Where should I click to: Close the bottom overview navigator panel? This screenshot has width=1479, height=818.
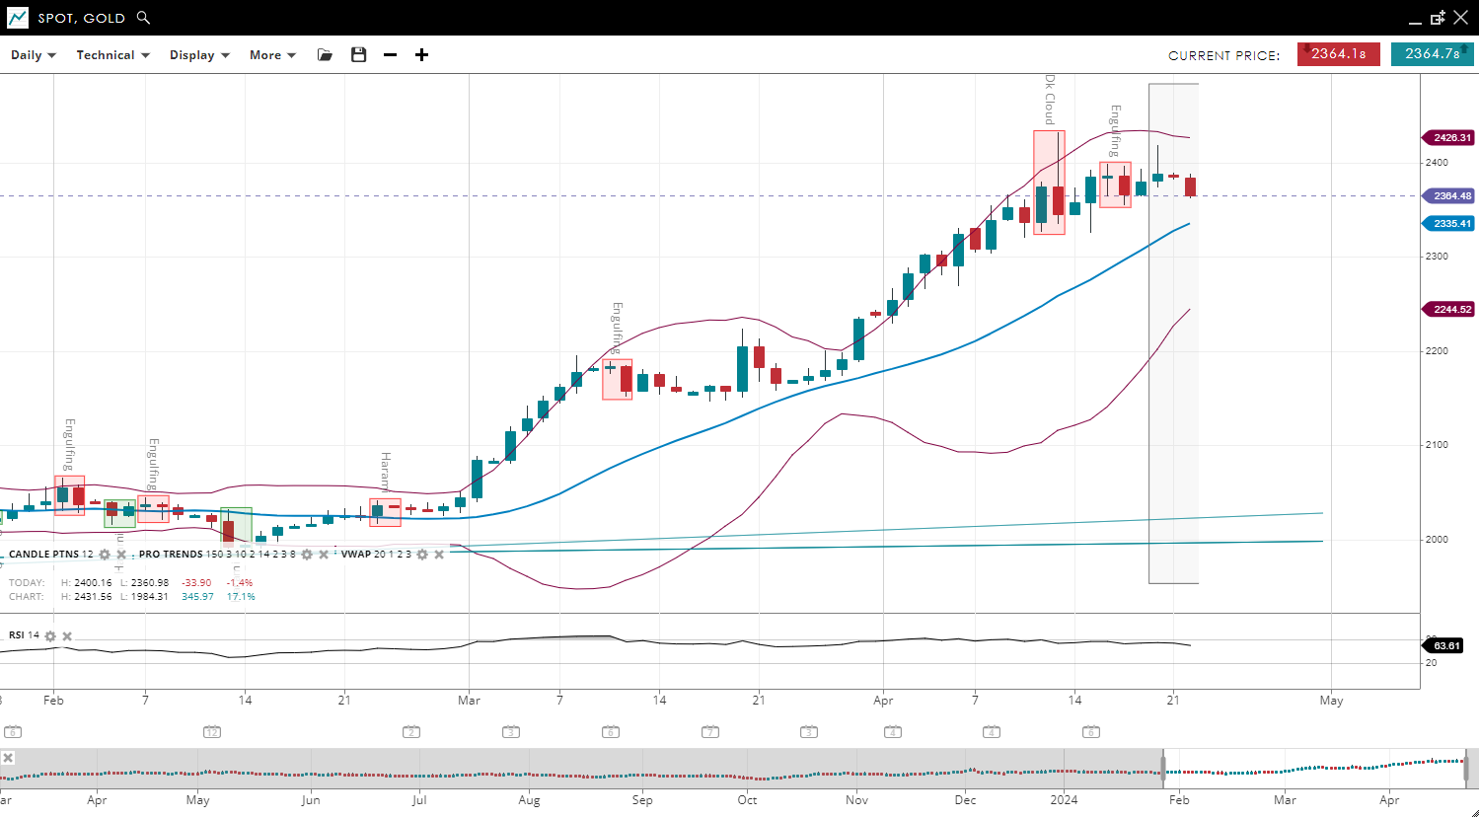click(8, 758)
